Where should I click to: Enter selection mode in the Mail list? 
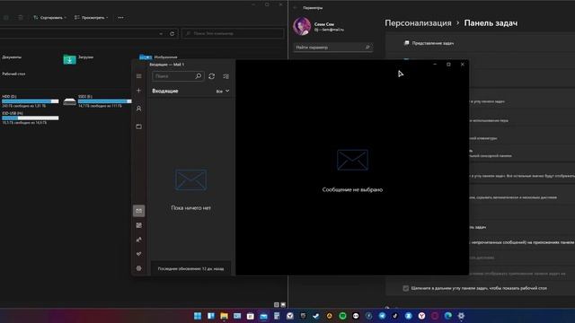coord(226,76)
